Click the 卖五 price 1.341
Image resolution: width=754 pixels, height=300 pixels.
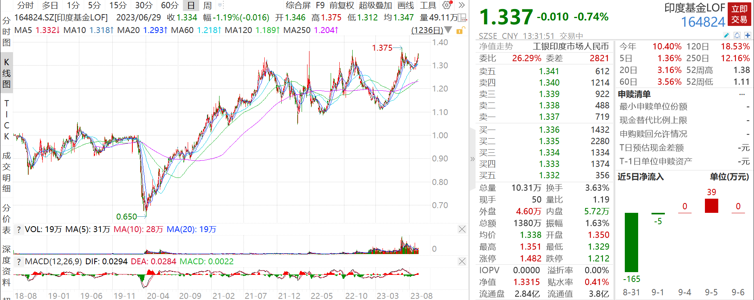click(x=549, y=71)
